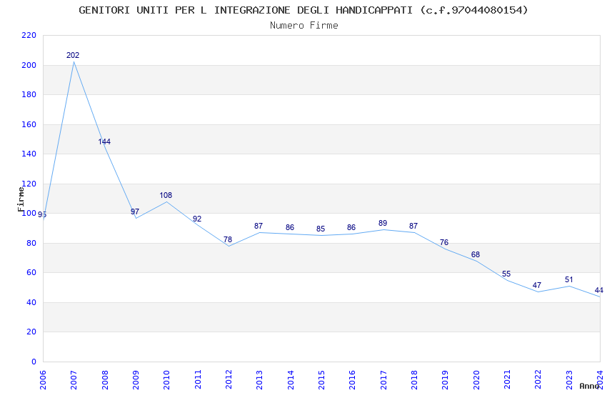Screen dimensions: 607x393
Task: Click the chart title with c.f.97044080154
Action: (x=303, y=11)
